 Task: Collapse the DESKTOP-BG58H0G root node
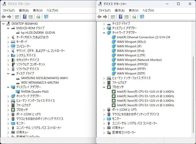pos(3,24)
